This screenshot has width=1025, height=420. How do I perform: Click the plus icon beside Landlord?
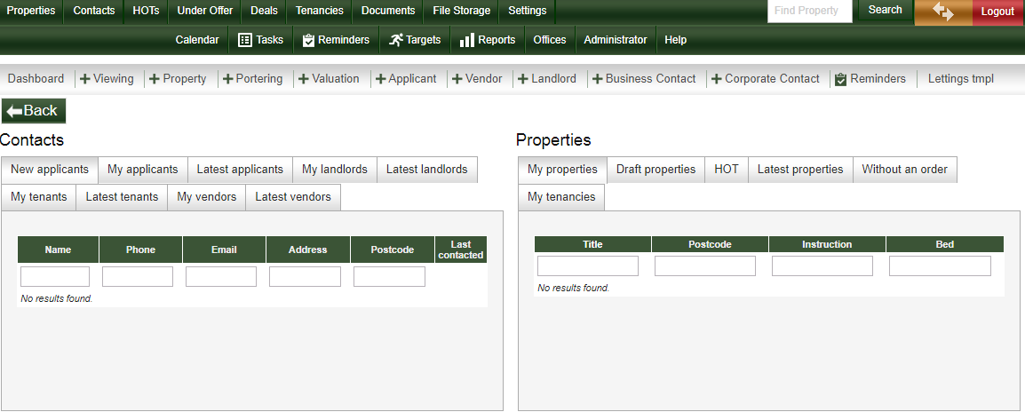[523, 79]
